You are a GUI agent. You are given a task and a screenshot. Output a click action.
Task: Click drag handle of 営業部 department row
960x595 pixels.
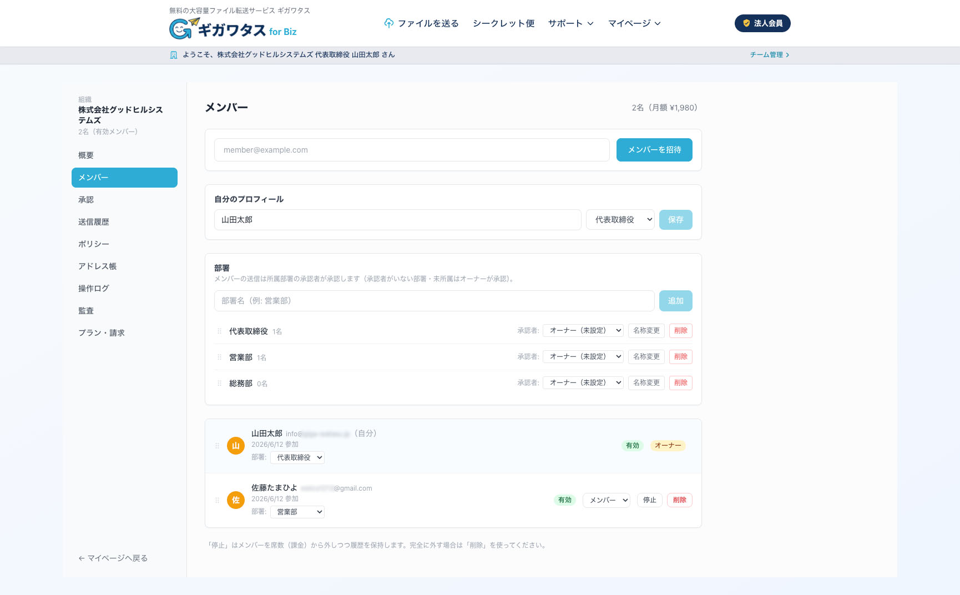(x=219, y=357)
